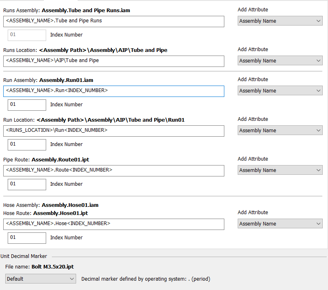Click the Run Location path template field
The image size is (328, 290).
[113, 131]
